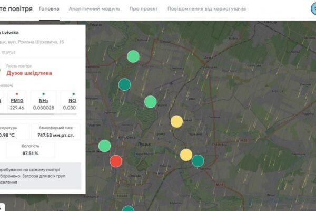Open the light green marker directly above red marker
This screenshot has height=211, width=316.
coord(105,145)
